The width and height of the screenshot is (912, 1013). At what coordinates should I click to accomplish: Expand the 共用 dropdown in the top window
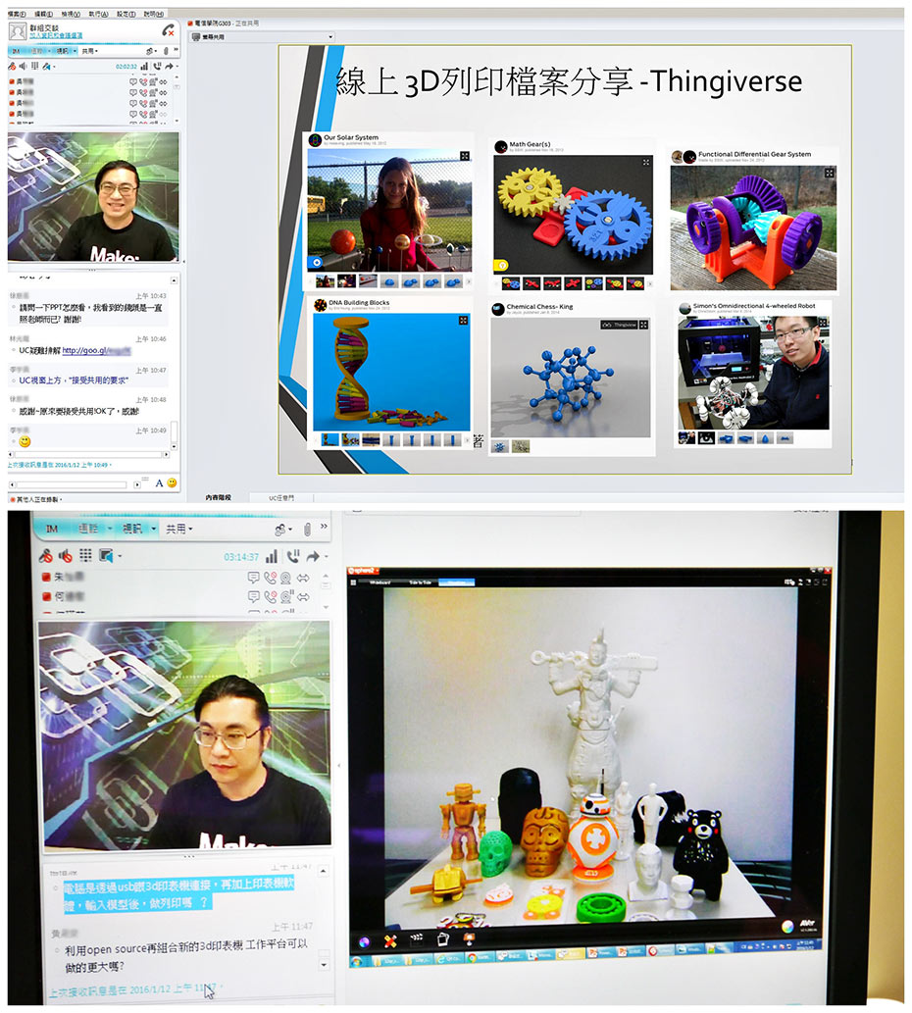pos(90,51)
